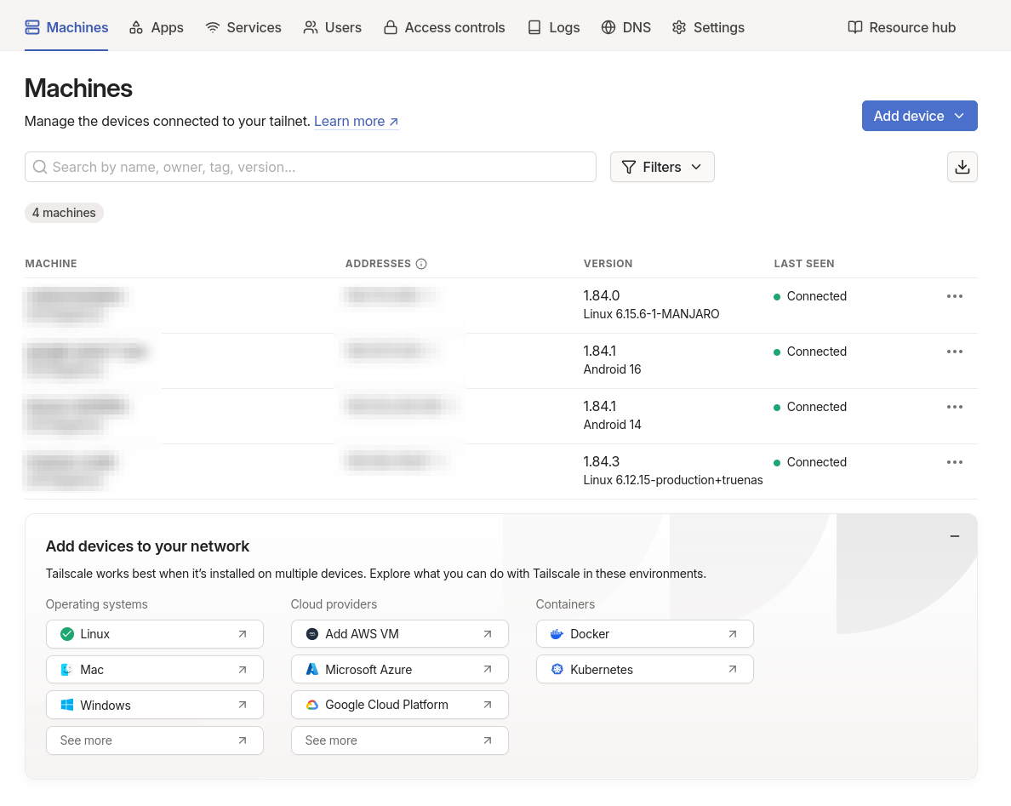The image size is (1011, 806).
Task: Open the Docker guide
Action: pyautogui.click(x=645, y=634)
